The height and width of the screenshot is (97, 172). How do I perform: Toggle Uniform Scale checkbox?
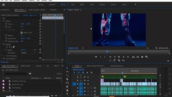(21, 33)
